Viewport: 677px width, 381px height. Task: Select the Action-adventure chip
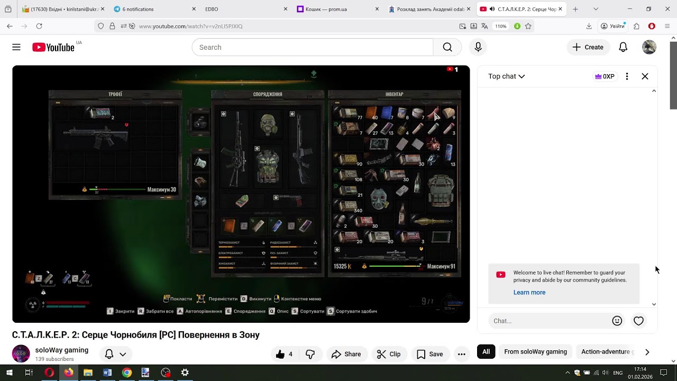click(606, 351)
